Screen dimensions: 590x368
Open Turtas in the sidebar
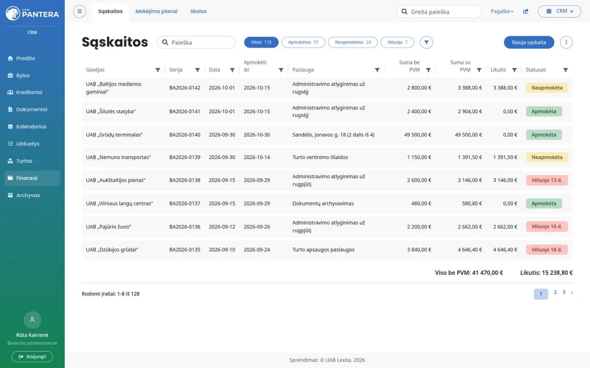pyautogui.click(x=32, y=161)
